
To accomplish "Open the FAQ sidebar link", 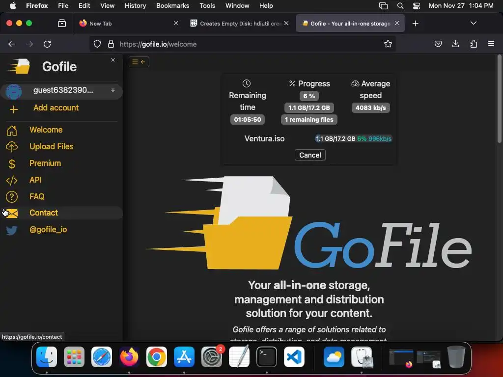I will (37, 196).
